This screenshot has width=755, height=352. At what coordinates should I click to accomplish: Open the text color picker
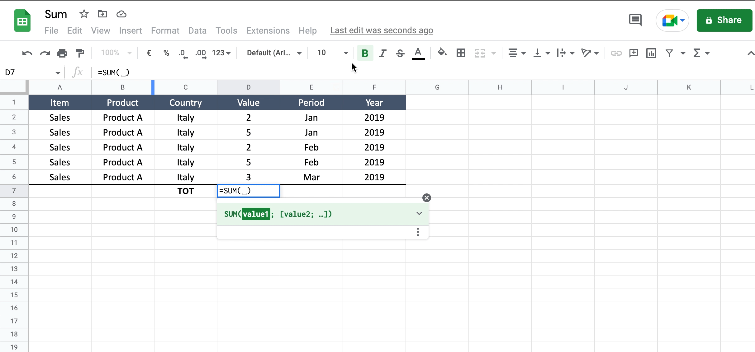click(x=418, y=53)
